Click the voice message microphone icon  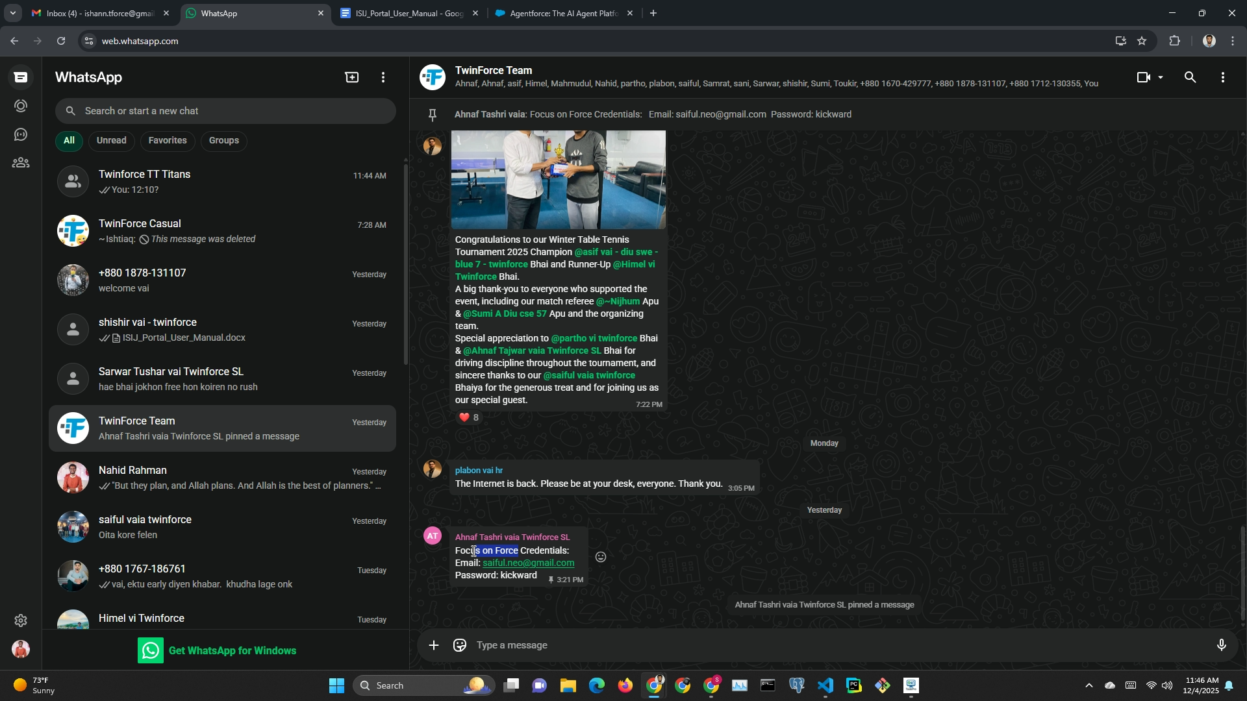(x=1221, y=645)
